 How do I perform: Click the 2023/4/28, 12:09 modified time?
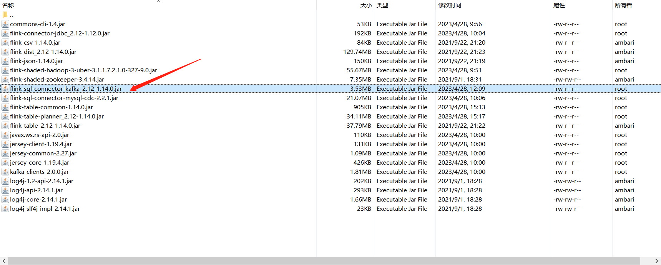coord(462,88)
